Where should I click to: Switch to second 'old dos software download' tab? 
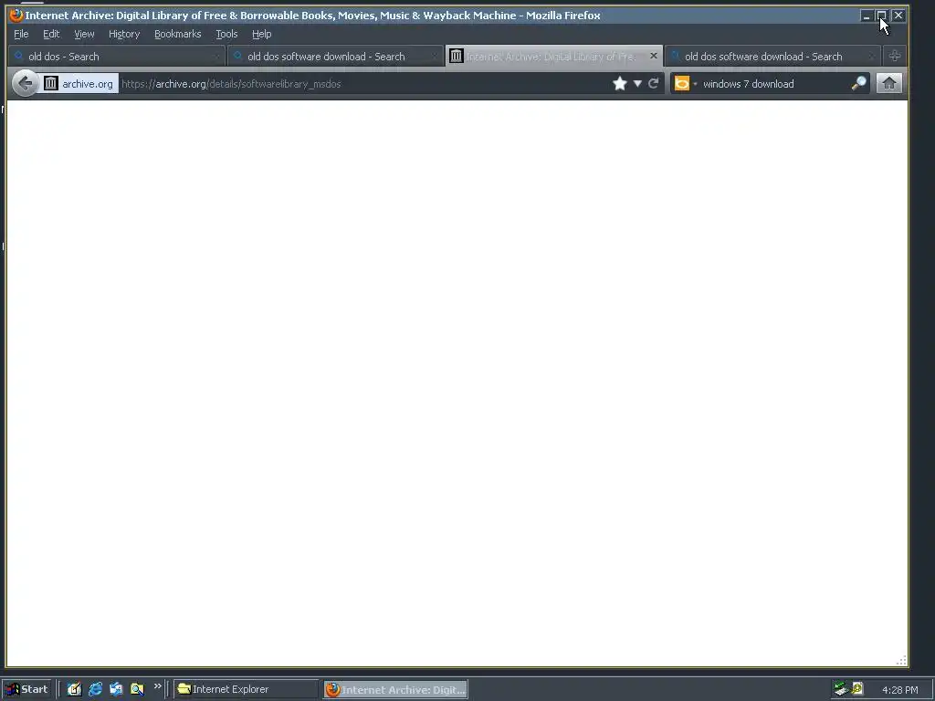pyautogui.click(x=335, y=57)
